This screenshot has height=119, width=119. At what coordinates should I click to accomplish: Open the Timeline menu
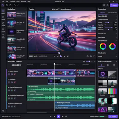pyautogui.click(x=12, y=2)
